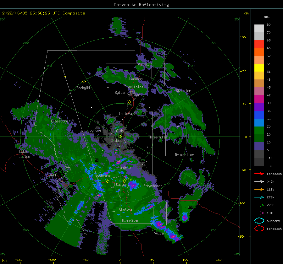Click the yellow diamond marker below Cochrane

[108, 181]
